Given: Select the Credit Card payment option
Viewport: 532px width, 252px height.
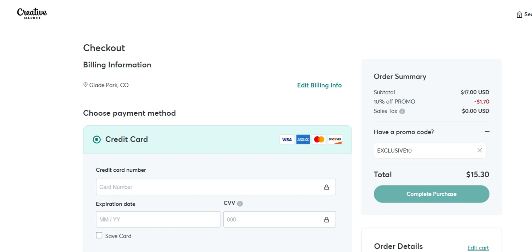Looking at the screenshot, I should point(97,139).
